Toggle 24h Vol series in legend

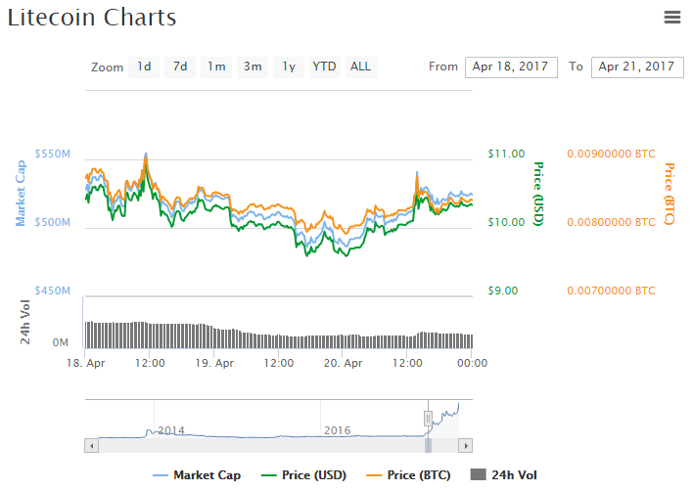504,475
